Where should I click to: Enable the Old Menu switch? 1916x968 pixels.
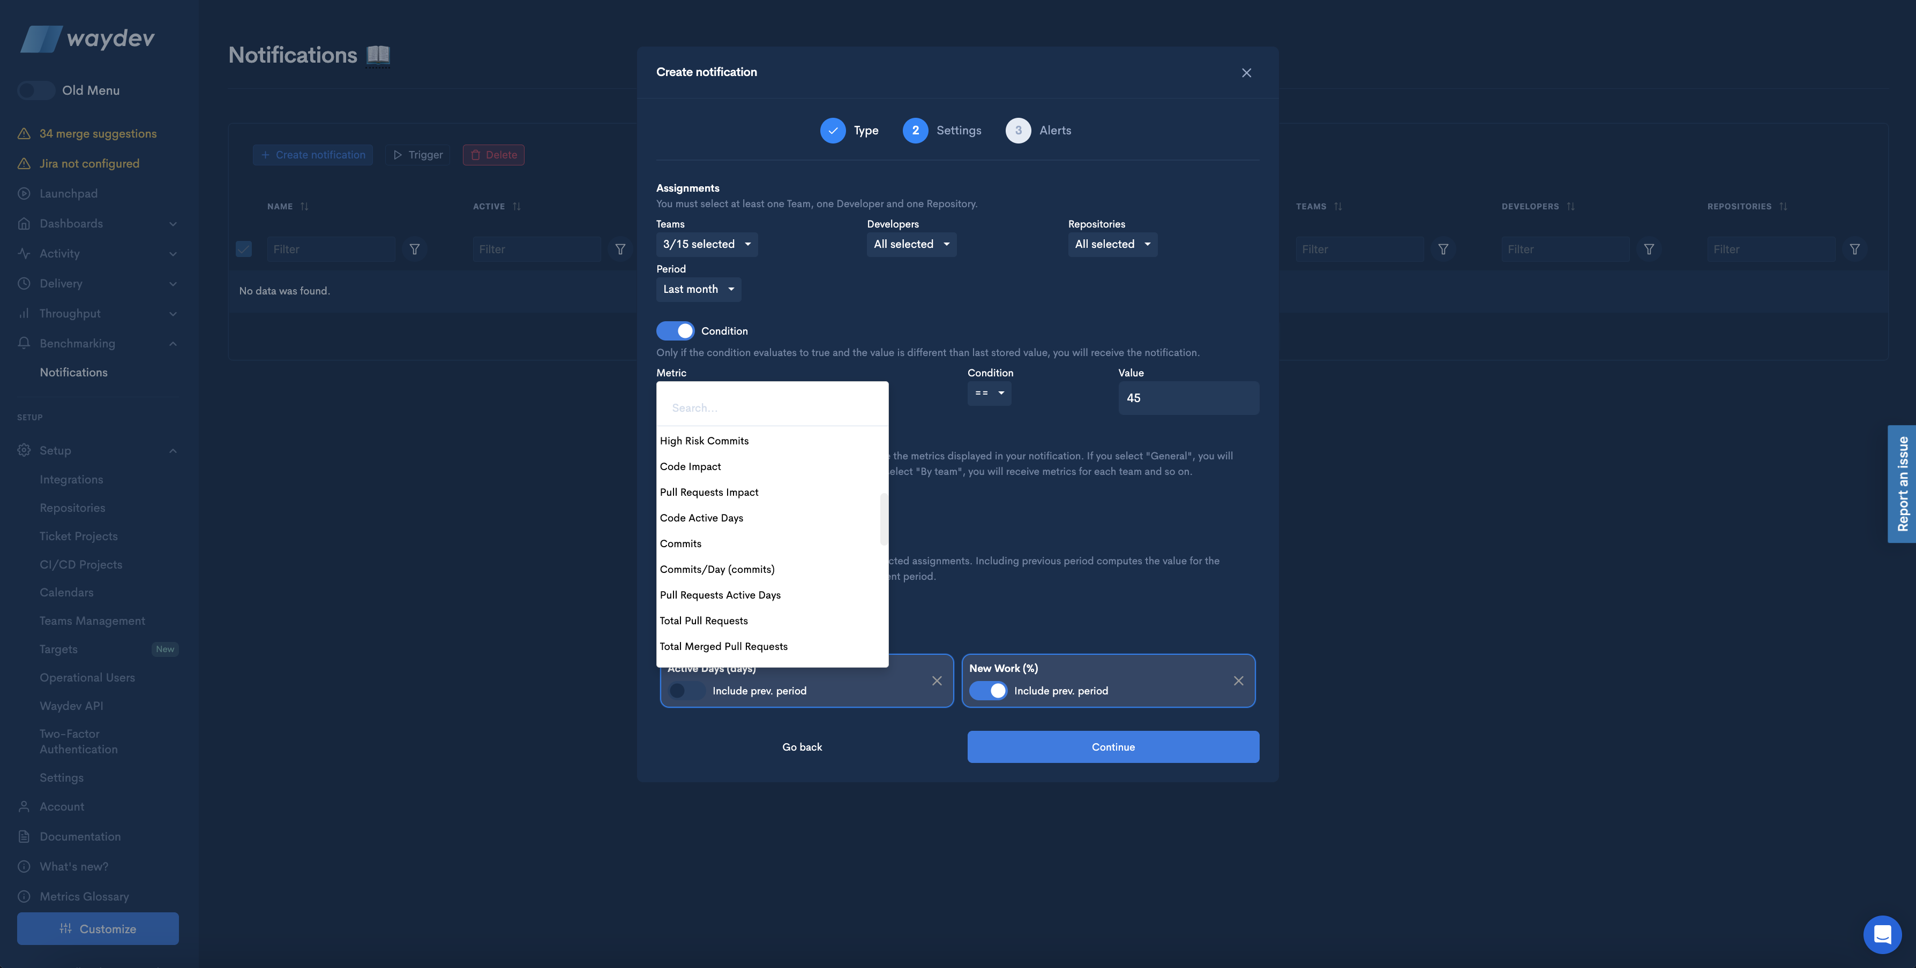(x=36, y=90)
